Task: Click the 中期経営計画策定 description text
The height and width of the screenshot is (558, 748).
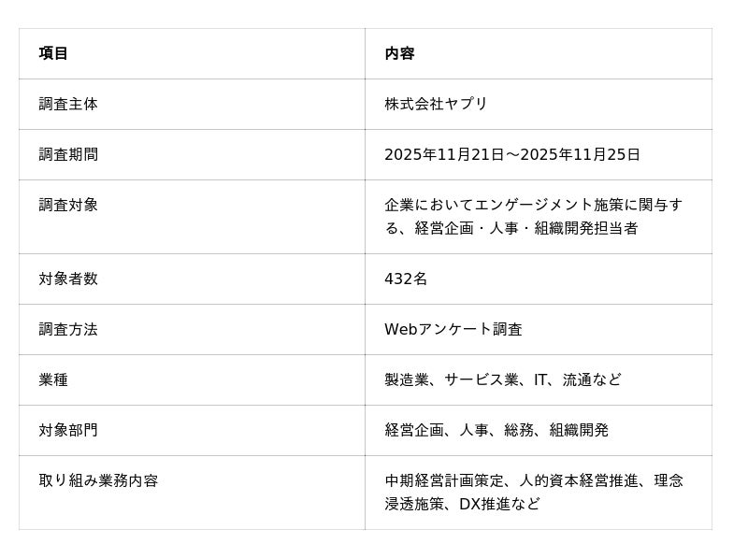Action: pos(444,480)
